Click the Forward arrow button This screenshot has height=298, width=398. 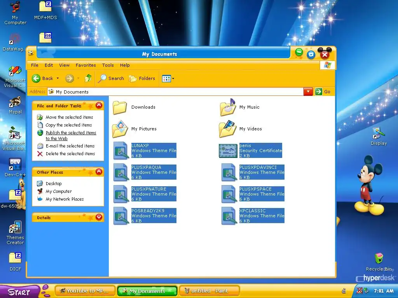[69, 78]
